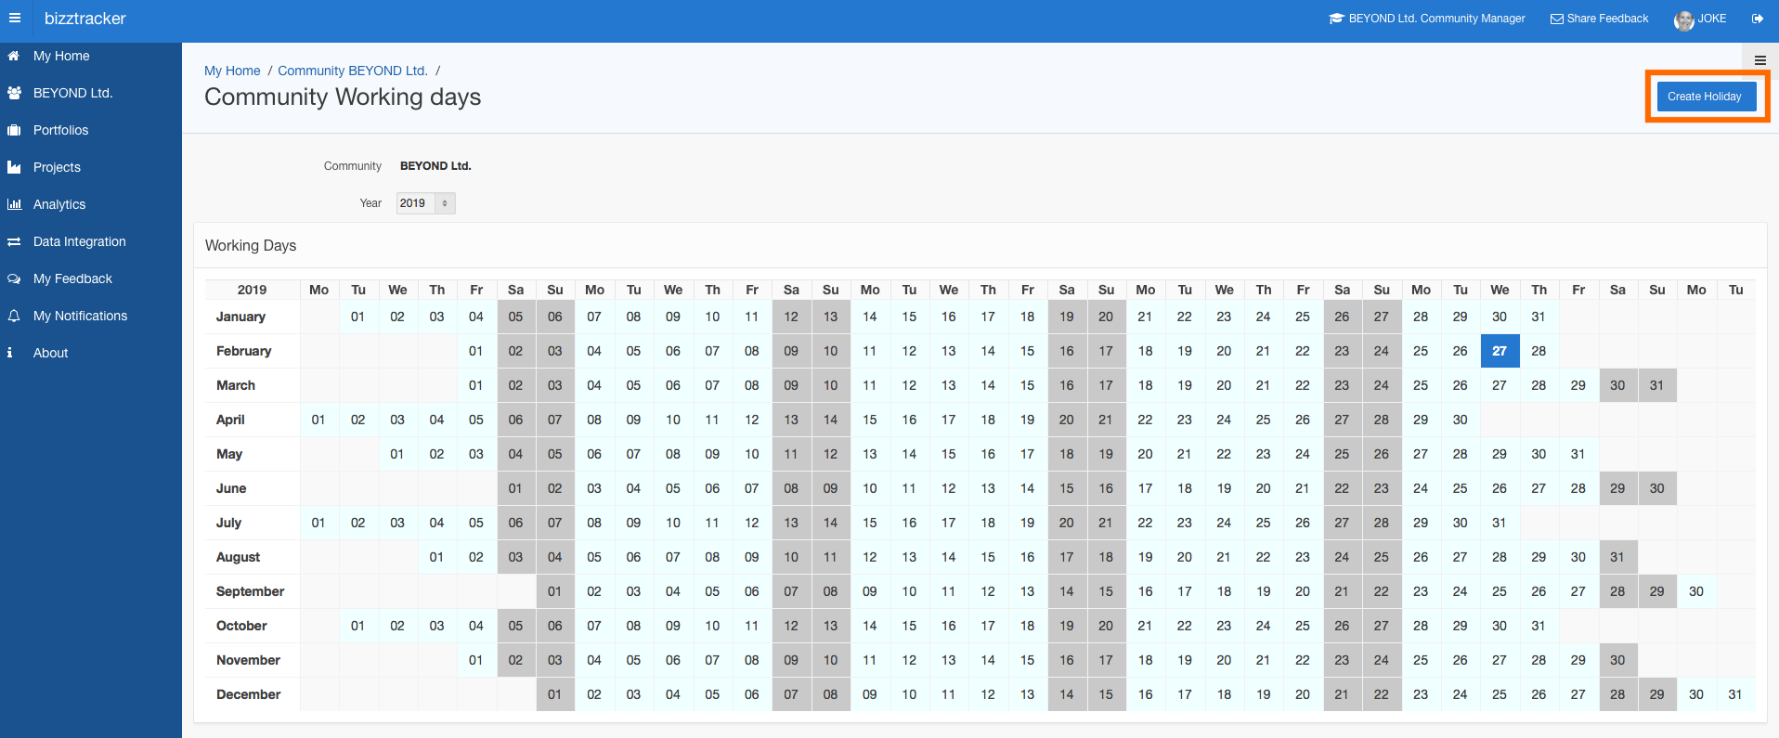Click the Create Holiday button

click(1706, 97)
